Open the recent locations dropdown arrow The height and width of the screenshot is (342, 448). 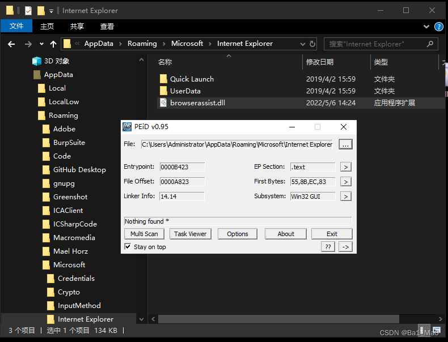point(42,44)
